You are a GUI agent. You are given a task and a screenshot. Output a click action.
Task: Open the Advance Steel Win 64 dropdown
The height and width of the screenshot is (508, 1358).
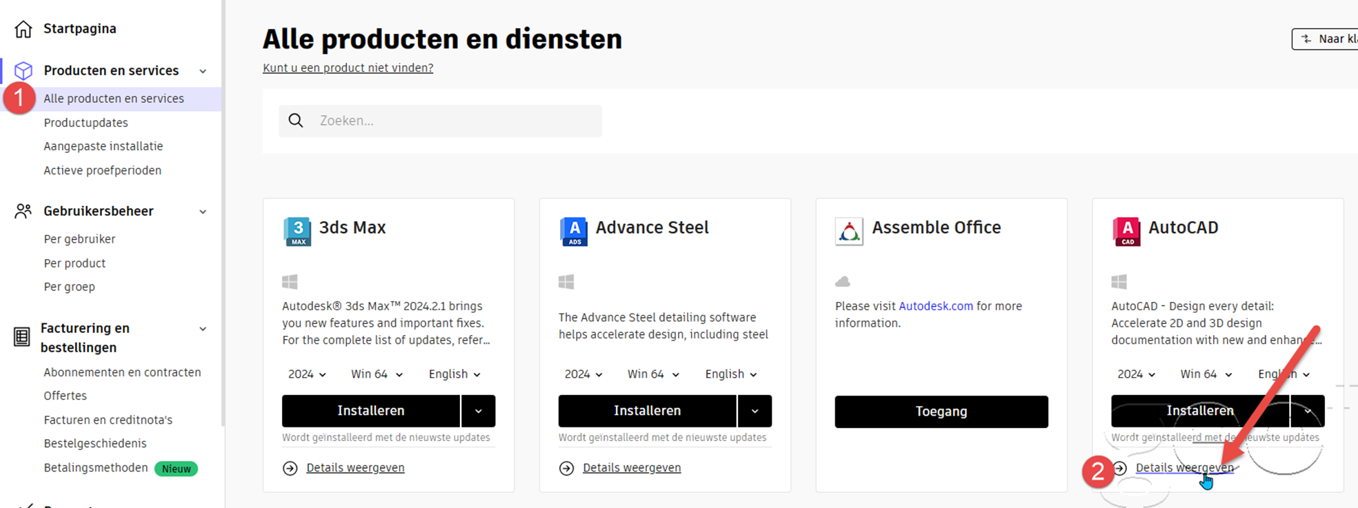pyautogui.click(x=653, y=374)
